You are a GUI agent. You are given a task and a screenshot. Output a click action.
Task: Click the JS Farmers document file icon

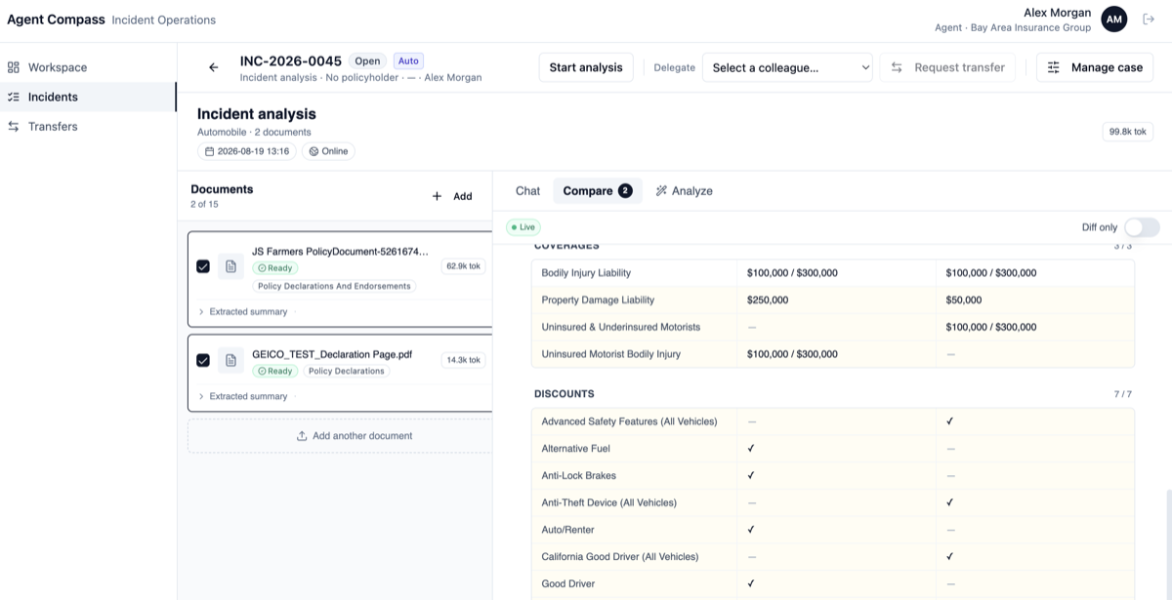(x=230, y=266)
